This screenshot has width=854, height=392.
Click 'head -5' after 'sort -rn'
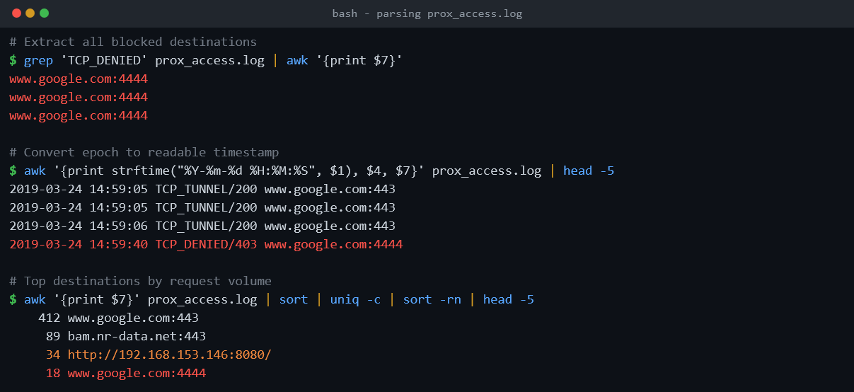(x=509, y=299)
